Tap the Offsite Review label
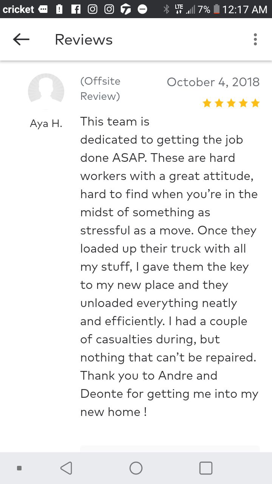 click(100, 89)
